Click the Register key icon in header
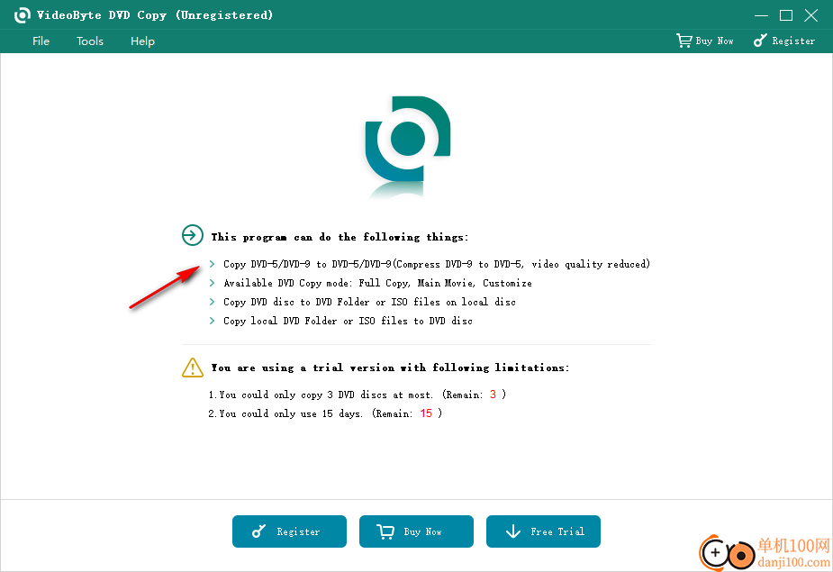 760,41
